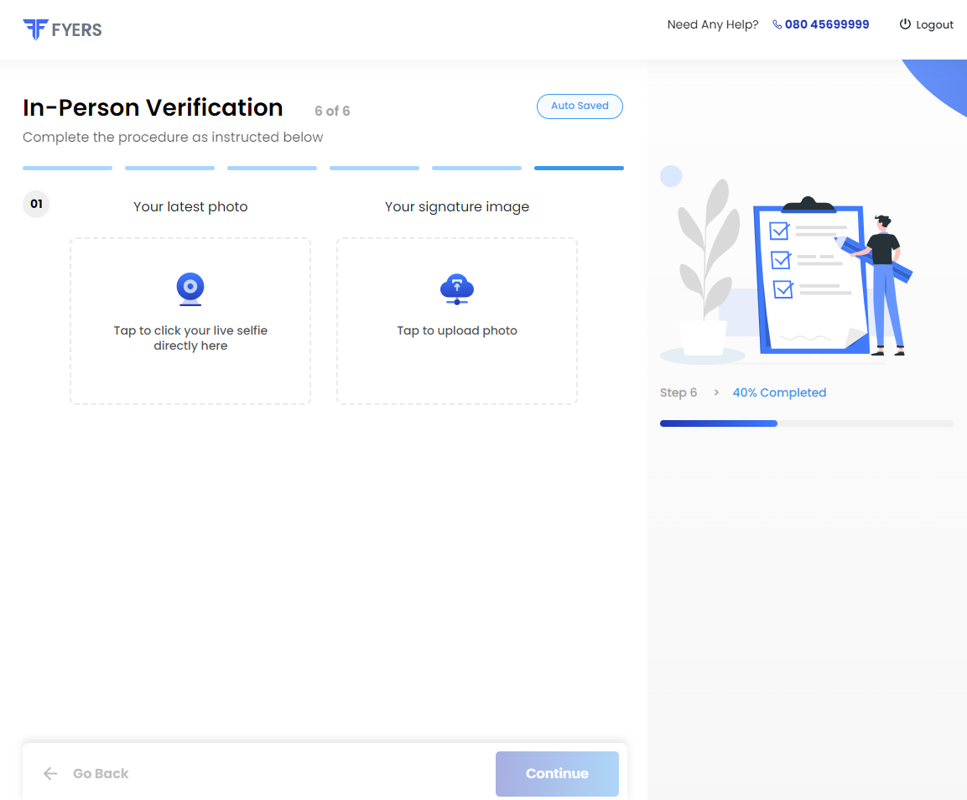Click the chevron after Step 6
The image size is (967, 800).
716,392
